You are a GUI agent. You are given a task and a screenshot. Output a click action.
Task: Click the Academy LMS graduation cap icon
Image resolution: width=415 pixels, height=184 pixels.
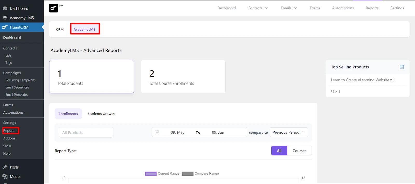[x=5, y=18]
